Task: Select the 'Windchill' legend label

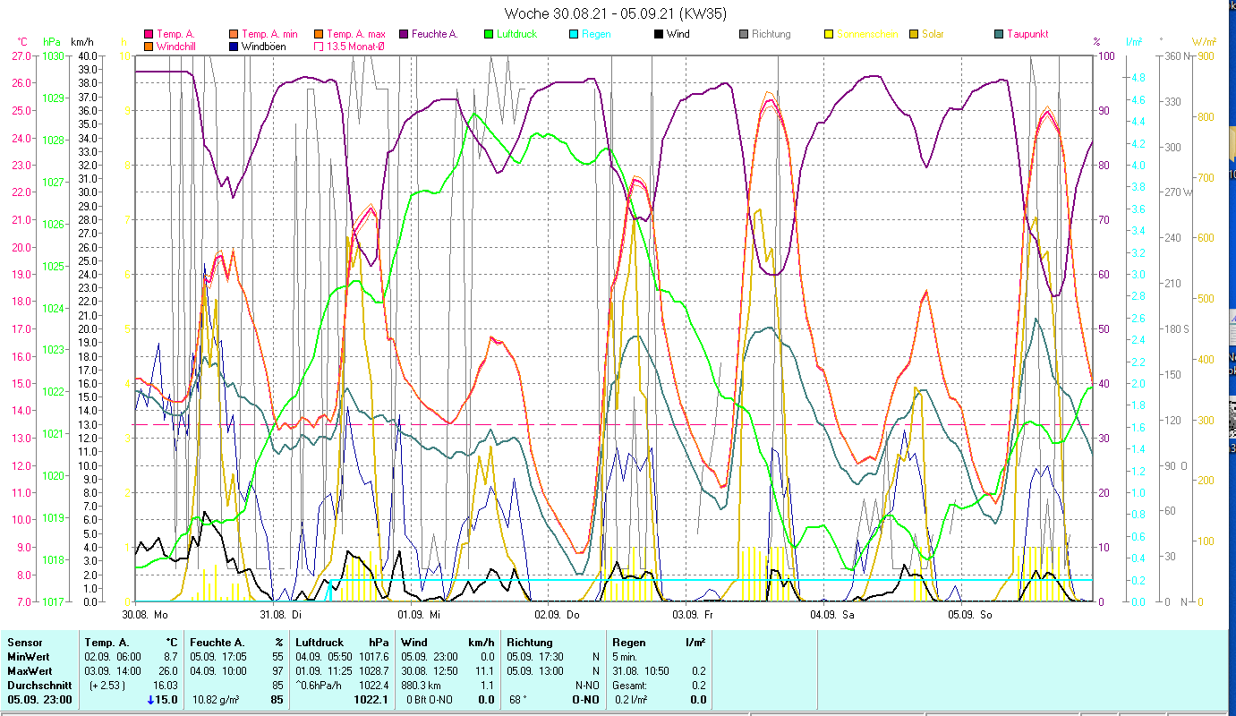Action: 177,46
